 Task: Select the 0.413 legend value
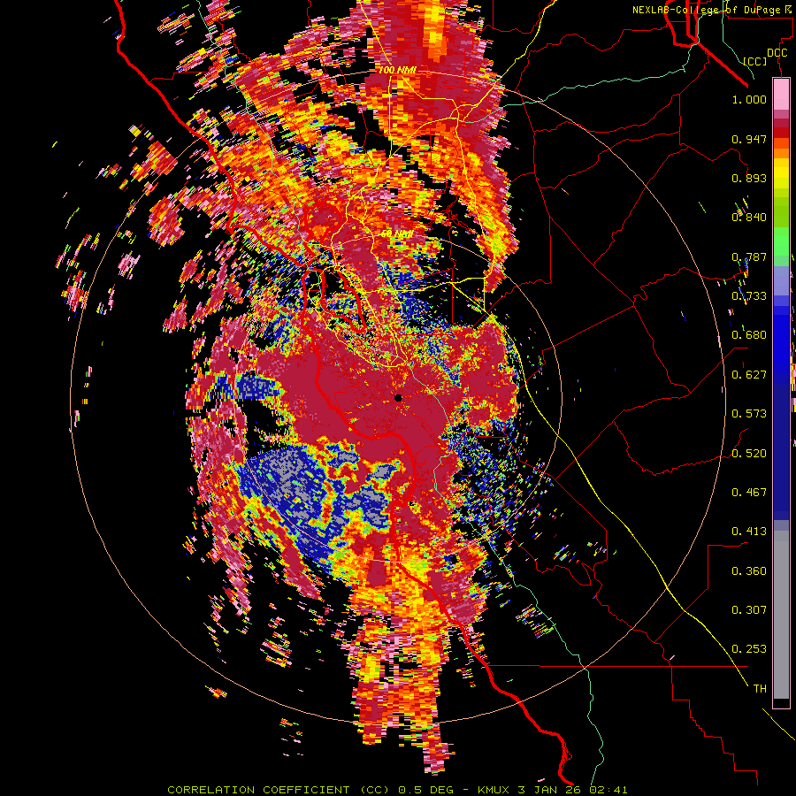[x=749, y=532]
